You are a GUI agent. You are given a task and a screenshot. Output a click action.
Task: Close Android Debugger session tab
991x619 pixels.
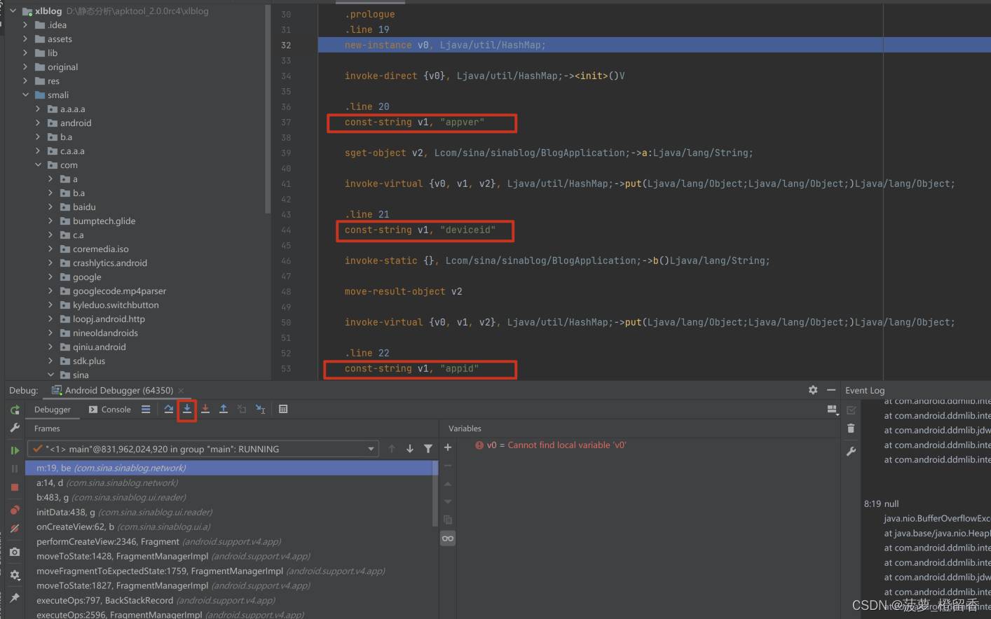[x=181, y=391]
